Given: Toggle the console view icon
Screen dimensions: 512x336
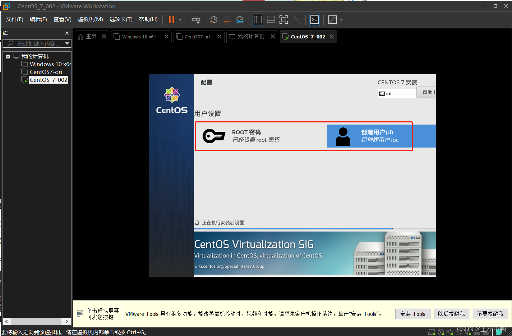Looking at the screenshot, I should point(315,20).
